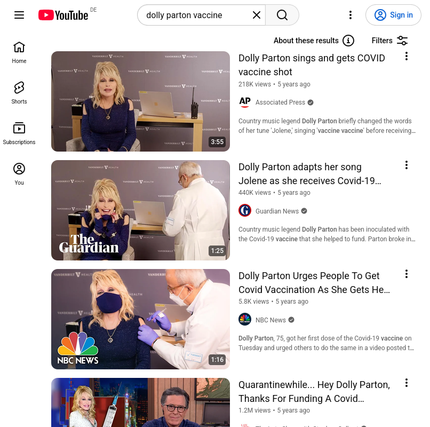Click the 'About these results' text
Screen dimensions: 430x427
[x=306, y=41]
